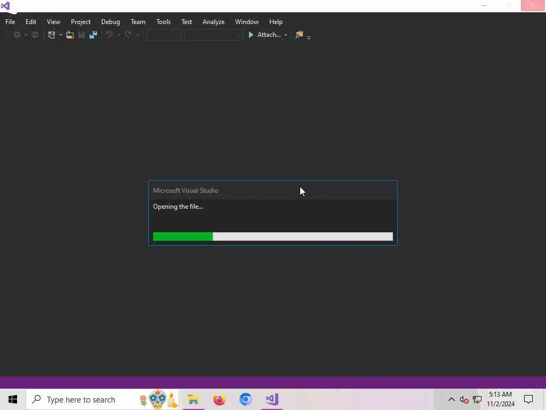The image size is (546, 410).
Task: Click the Save All icon
Action: pyautogui.click(x=93, y=35)
